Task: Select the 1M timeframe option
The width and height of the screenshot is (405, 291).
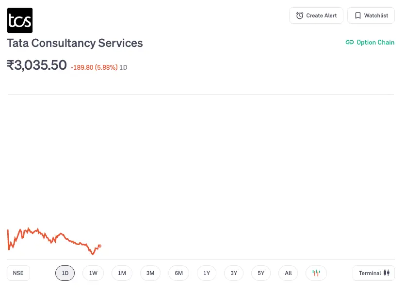Action: pyautogui.click(x=122, y=273)
